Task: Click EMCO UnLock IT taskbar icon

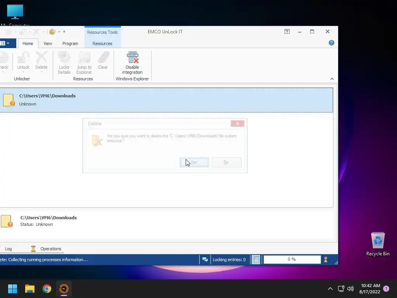Action: 64,289
